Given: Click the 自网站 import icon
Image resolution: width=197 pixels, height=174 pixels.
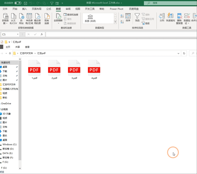Looking at the screenshot, I should [x=21, y=19].
